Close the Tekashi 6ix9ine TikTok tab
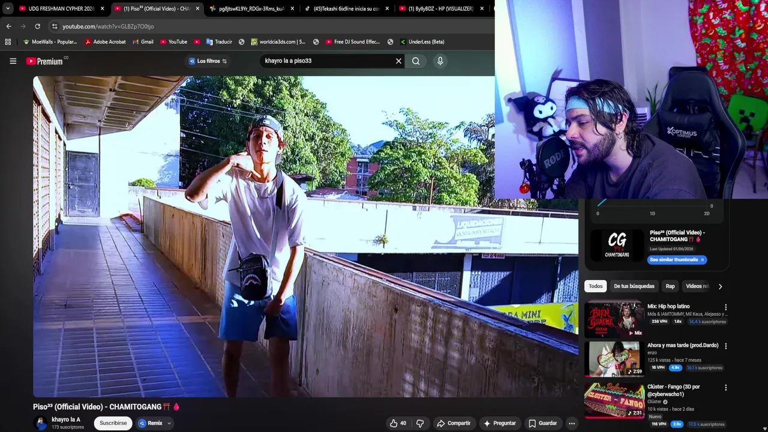This screenshot has width=768, height=432. [387, 8]
